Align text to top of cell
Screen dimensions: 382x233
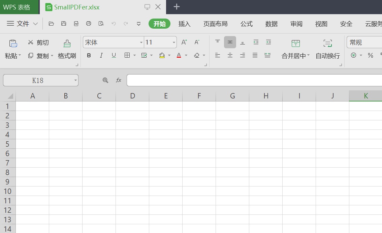[x=218, y=42]
